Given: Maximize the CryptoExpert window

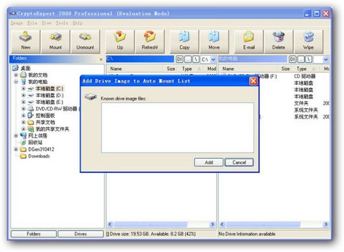Looking at the screenshot, I should (316, 14).
